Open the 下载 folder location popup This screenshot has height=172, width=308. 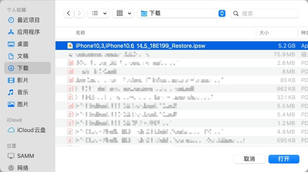pos(182,13)
